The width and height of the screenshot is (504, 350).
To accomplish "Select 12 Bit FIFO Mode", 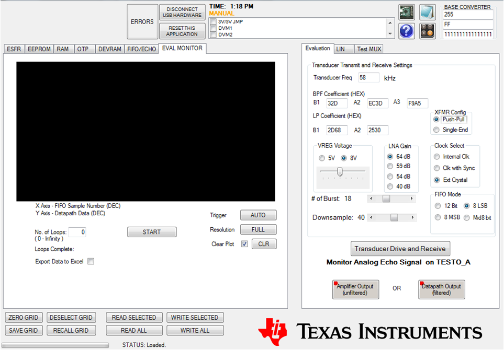I will [x=438, y=205].
